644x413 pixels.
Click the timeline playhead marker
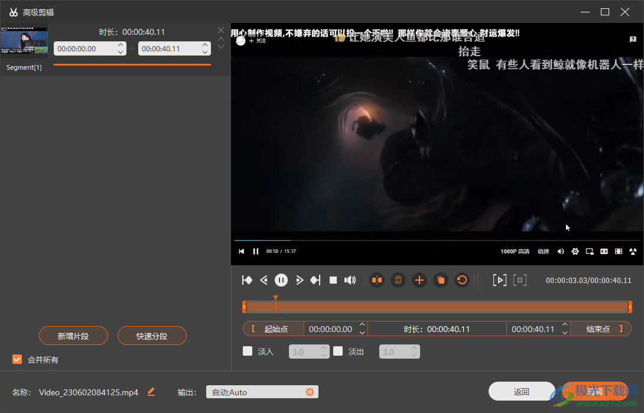(x=275, y=298)
